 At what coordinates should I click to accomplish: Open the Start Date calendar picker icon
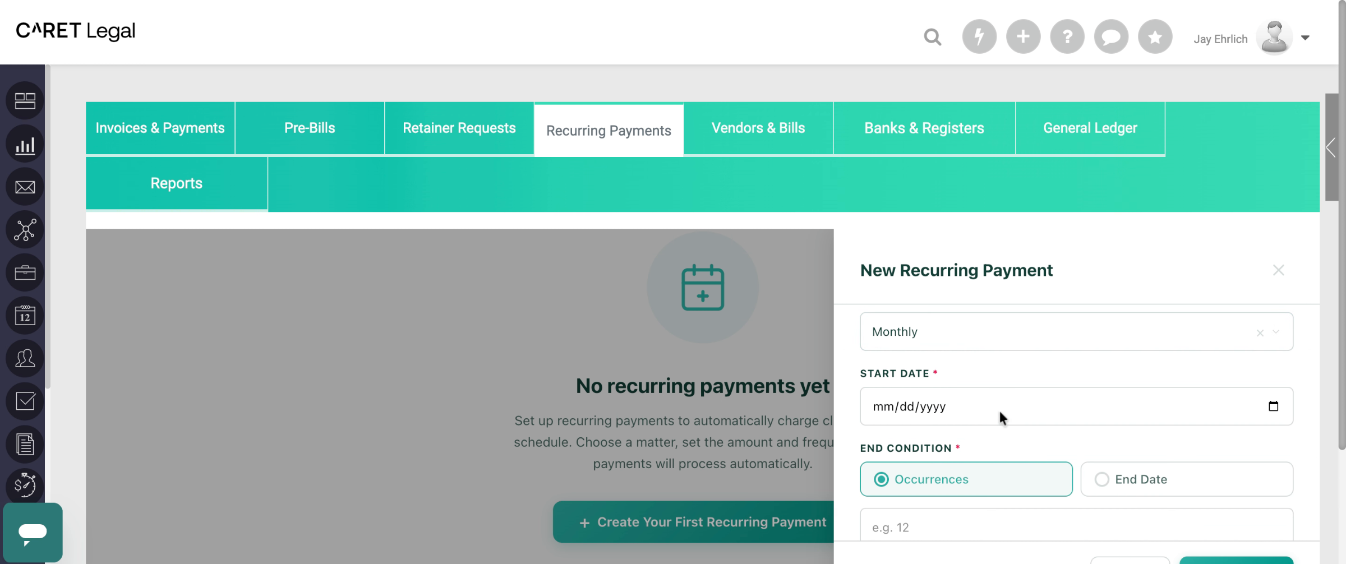(1273, 406)
